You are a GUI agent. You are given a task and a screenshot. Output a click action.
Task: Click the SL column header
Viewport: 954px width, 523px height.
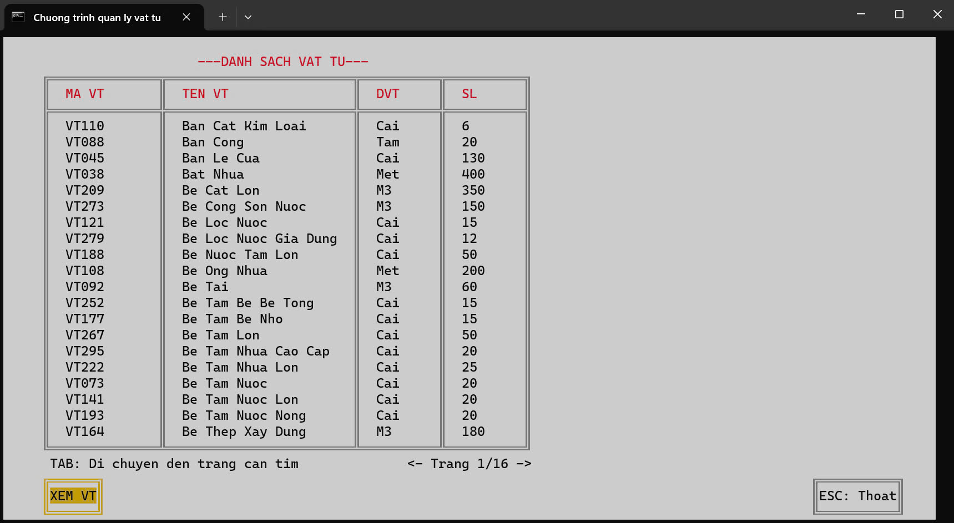[x=470, y=94]
